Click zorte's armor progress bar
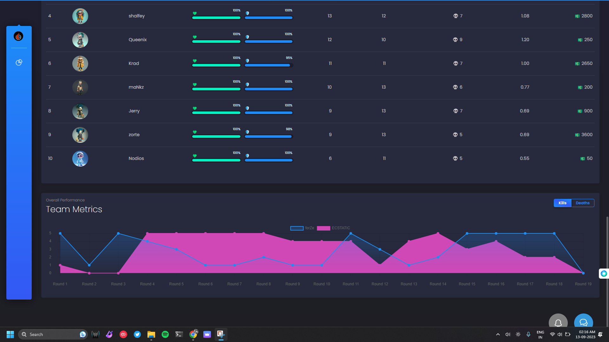Image resolution: width=609 pixels, height=342 pixels. click(268, 136)
